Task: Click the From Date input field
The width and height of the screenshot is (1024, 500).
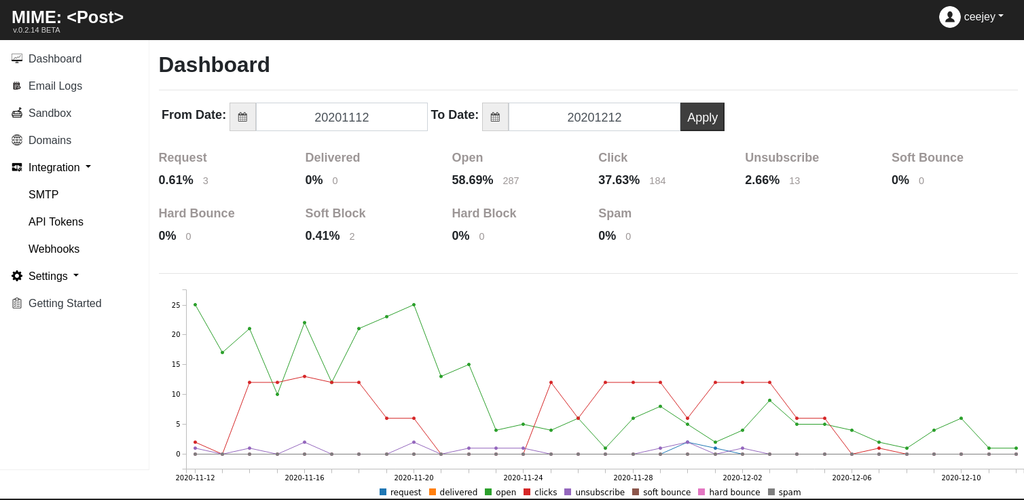Action: (x=342, y=117)
